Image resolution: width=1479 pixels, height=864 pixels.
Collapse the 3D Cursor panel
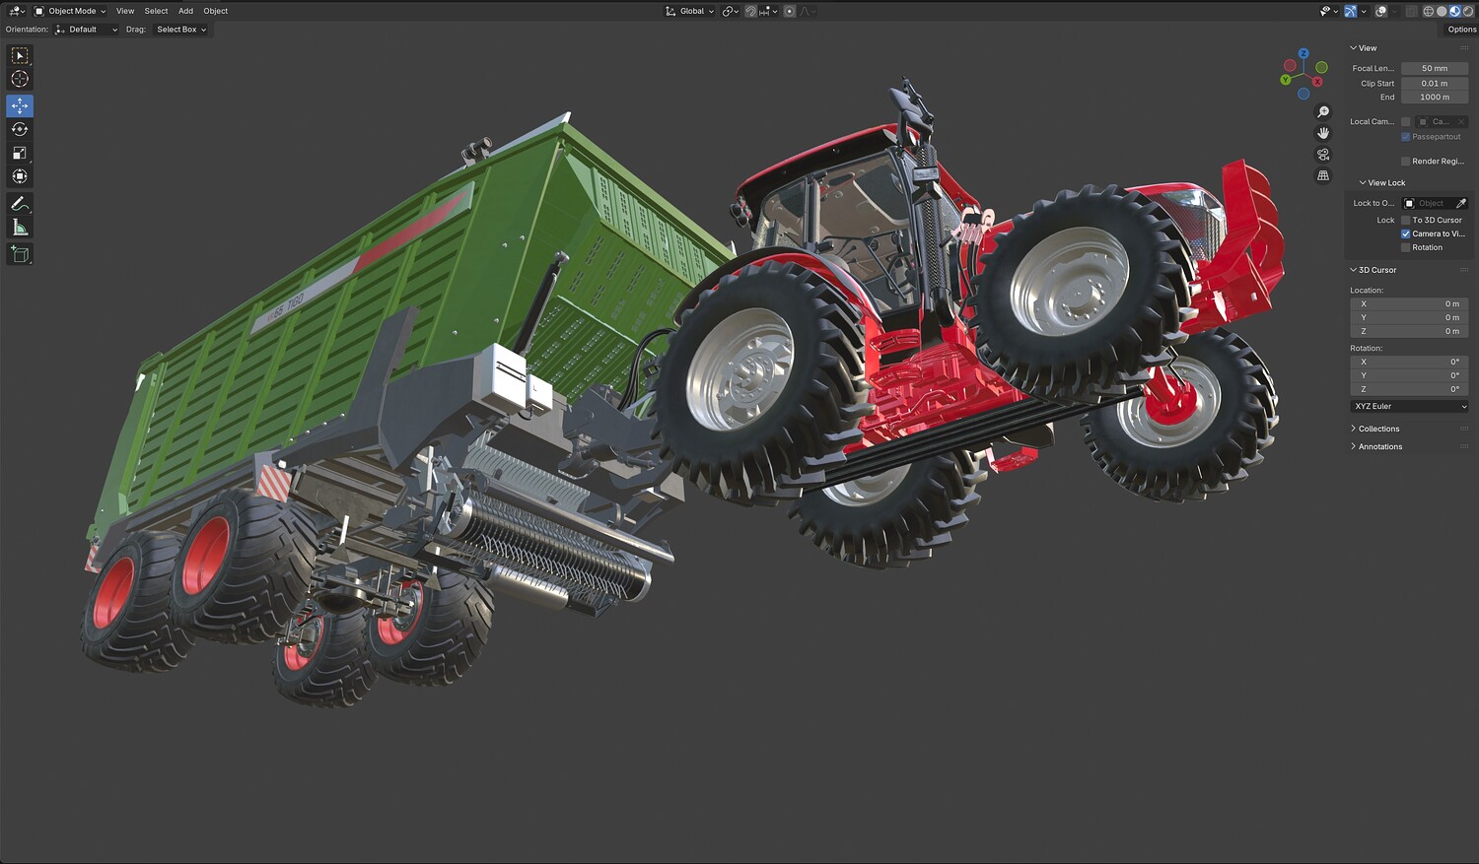coord(1373,270)
